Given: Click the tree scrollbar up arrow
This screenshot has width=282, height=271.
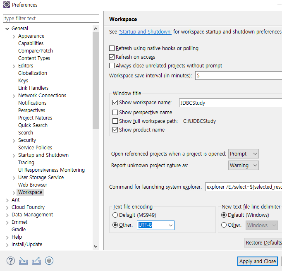Looking at the screenshot, I should coord(96,29).
